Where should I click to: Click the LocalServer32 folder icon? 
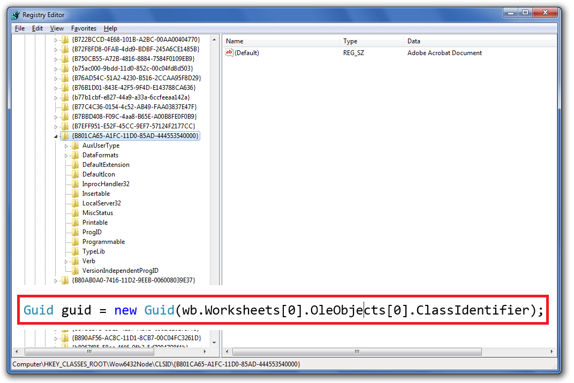click(75, 203)
